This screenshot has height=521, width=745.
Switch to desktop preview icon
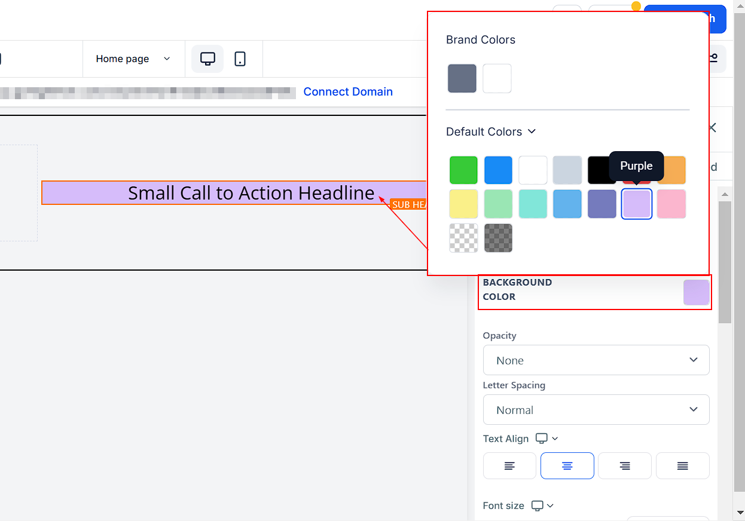[207, 59]
